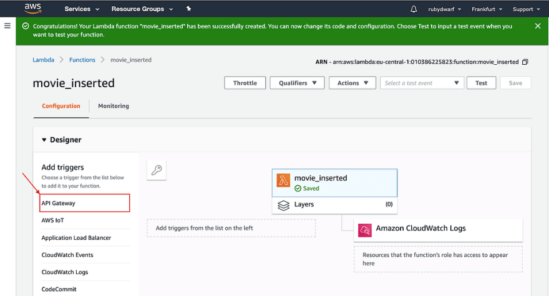
Task: Add the API Gateway trigger
Action: [85, 203]
